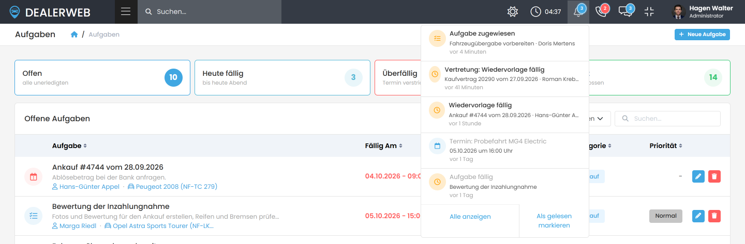This screenshot has width=745, height=244.
Task: Select the Heute fällig status card
Action: coord(282,78)
